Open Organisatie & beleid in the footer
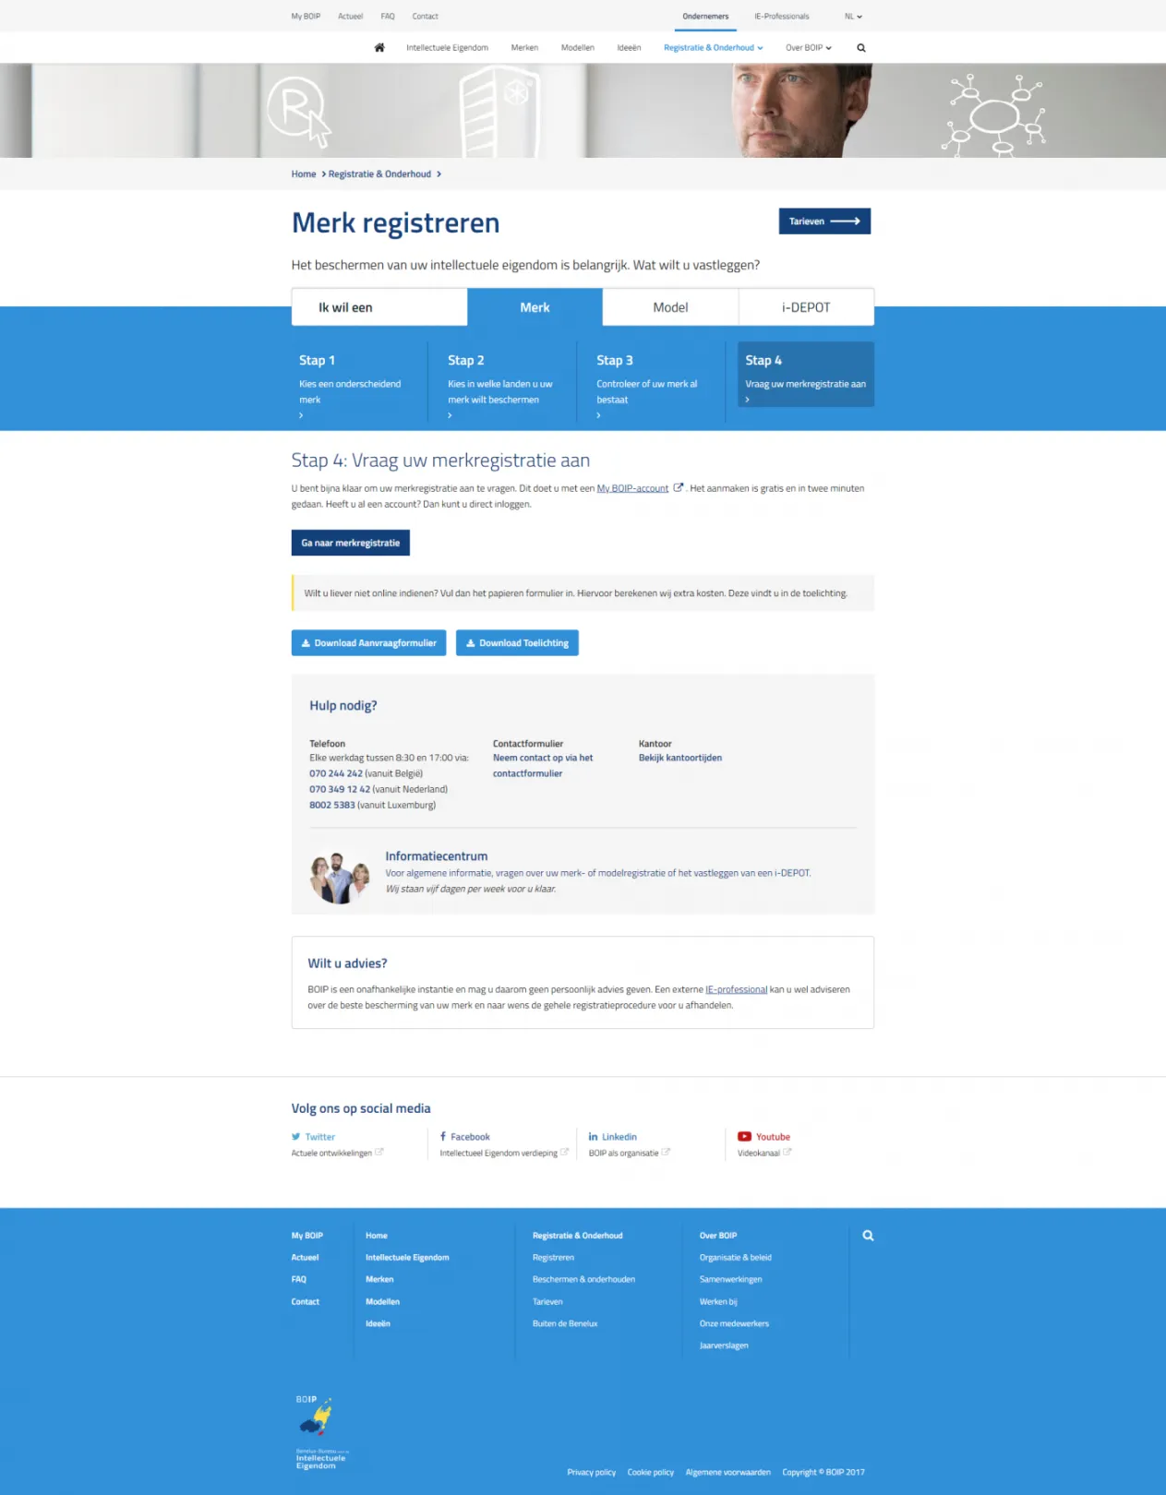Image resolution: width=1166 pixels, height=1495 pixels. tap(736, 1258)
